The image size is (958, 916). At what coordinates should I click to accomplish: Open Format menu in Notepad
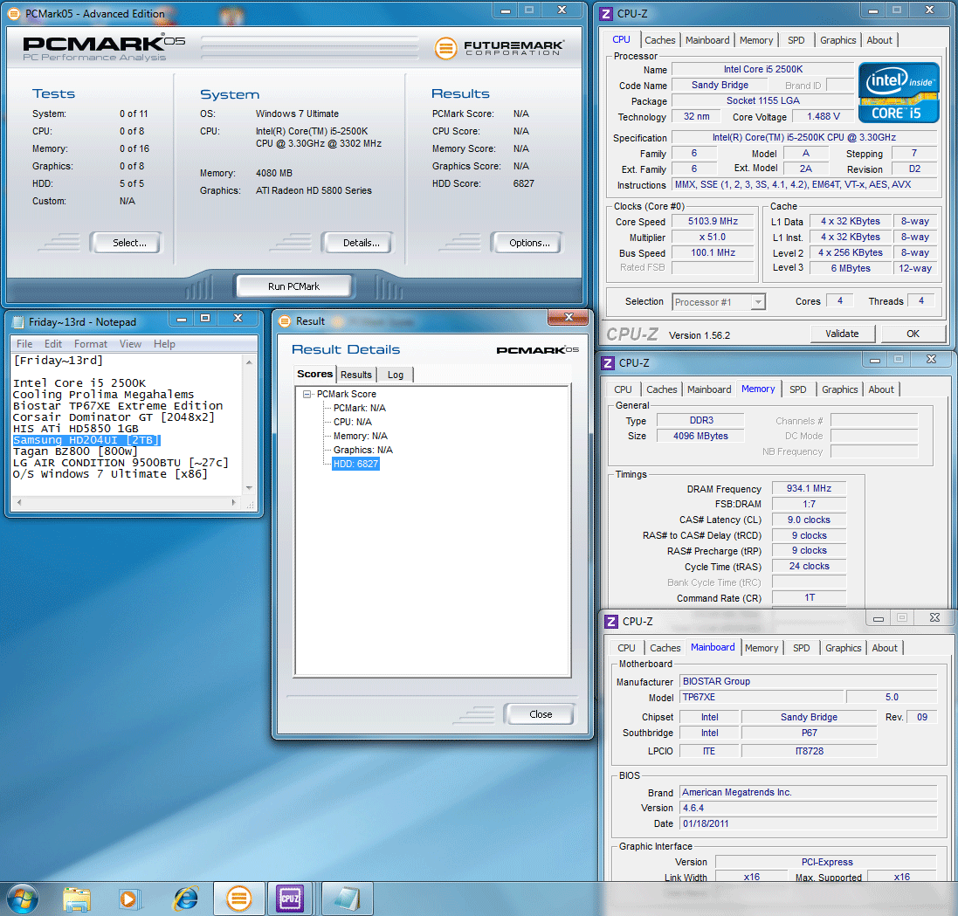click(91, 344)
